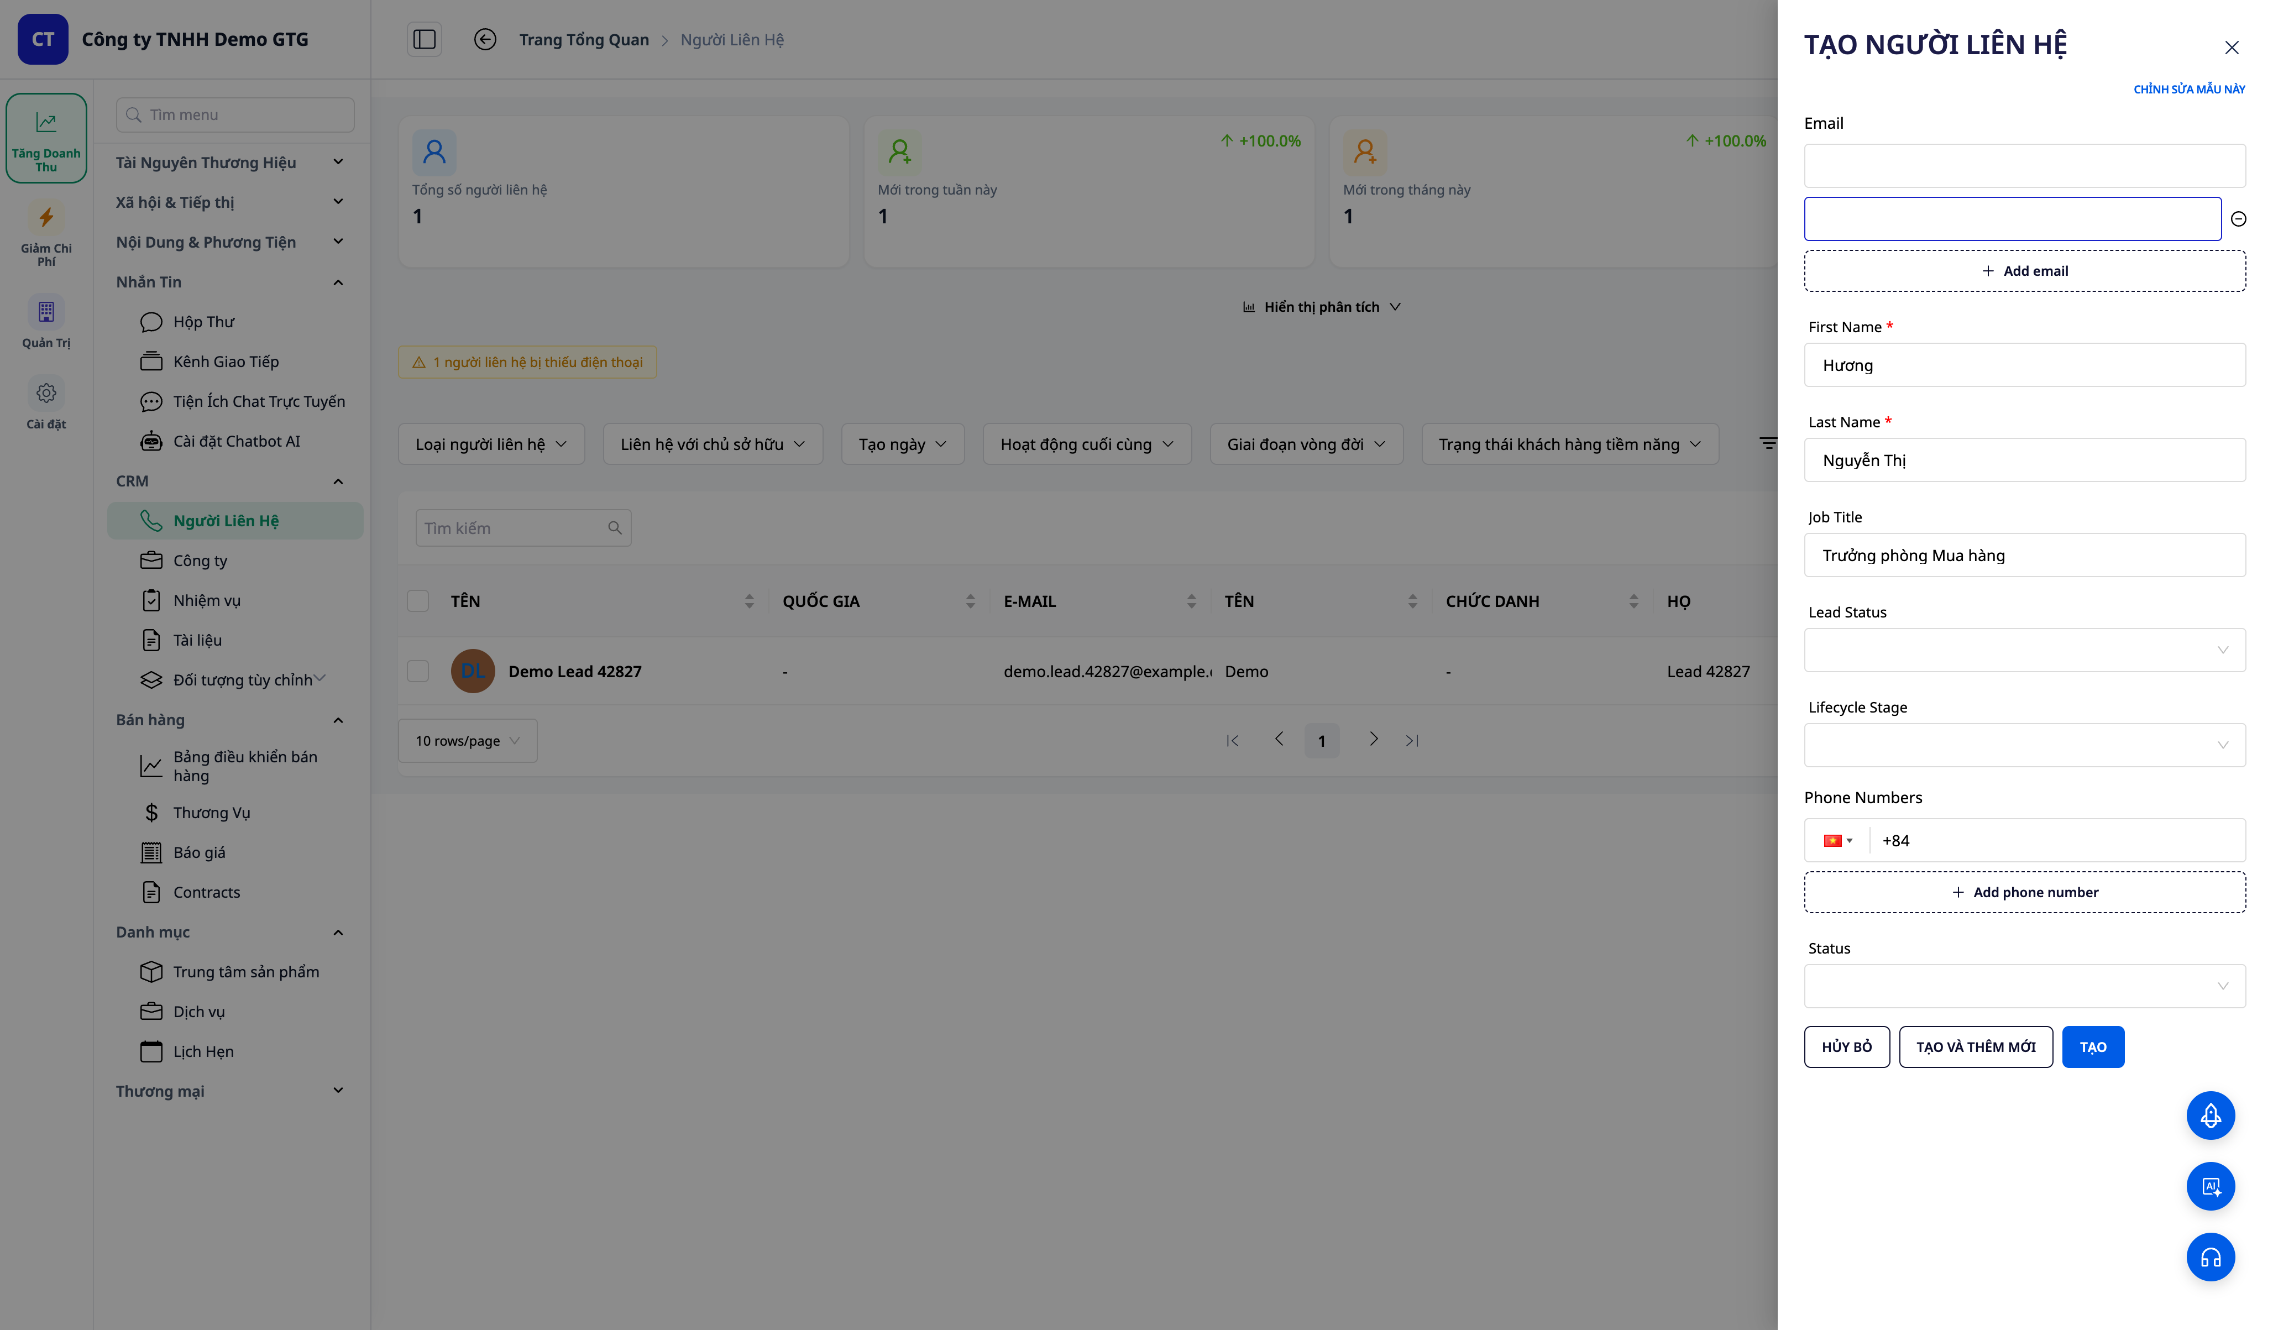Open Tăng Doanh Thu sidebar section
Image resolution: width=2273 pixels, height=1330 pixels.
tap(46, 138)
